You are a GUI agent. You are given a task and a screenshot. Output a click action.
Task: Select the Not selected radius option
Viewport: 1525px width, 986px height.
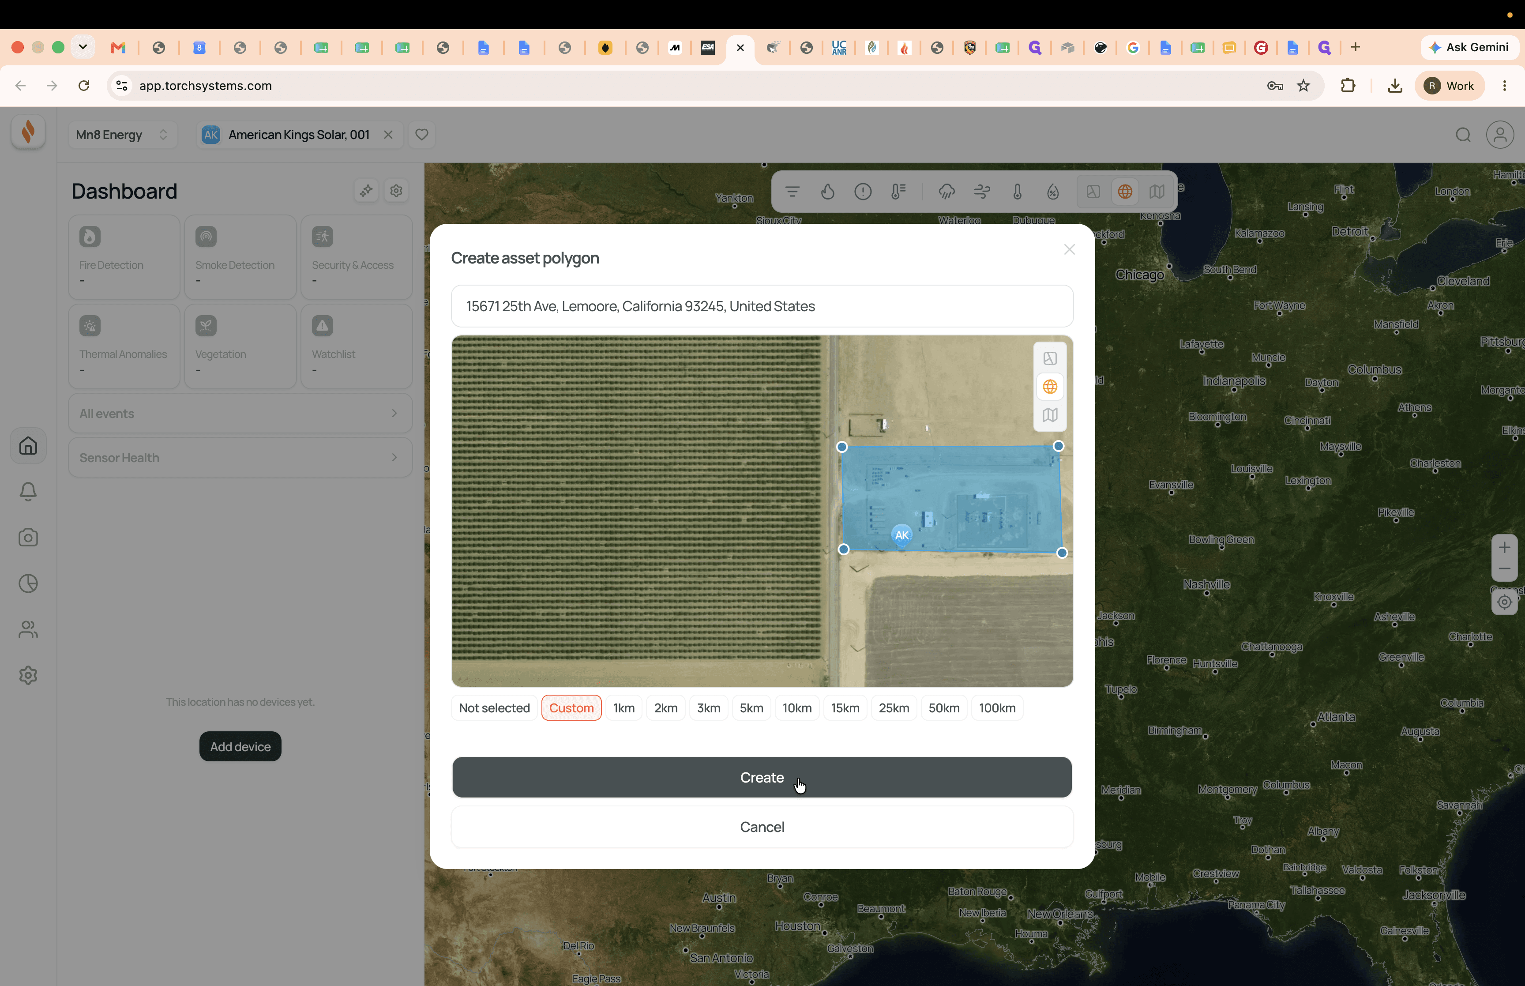pyautogui.click(x=494, y=708)
